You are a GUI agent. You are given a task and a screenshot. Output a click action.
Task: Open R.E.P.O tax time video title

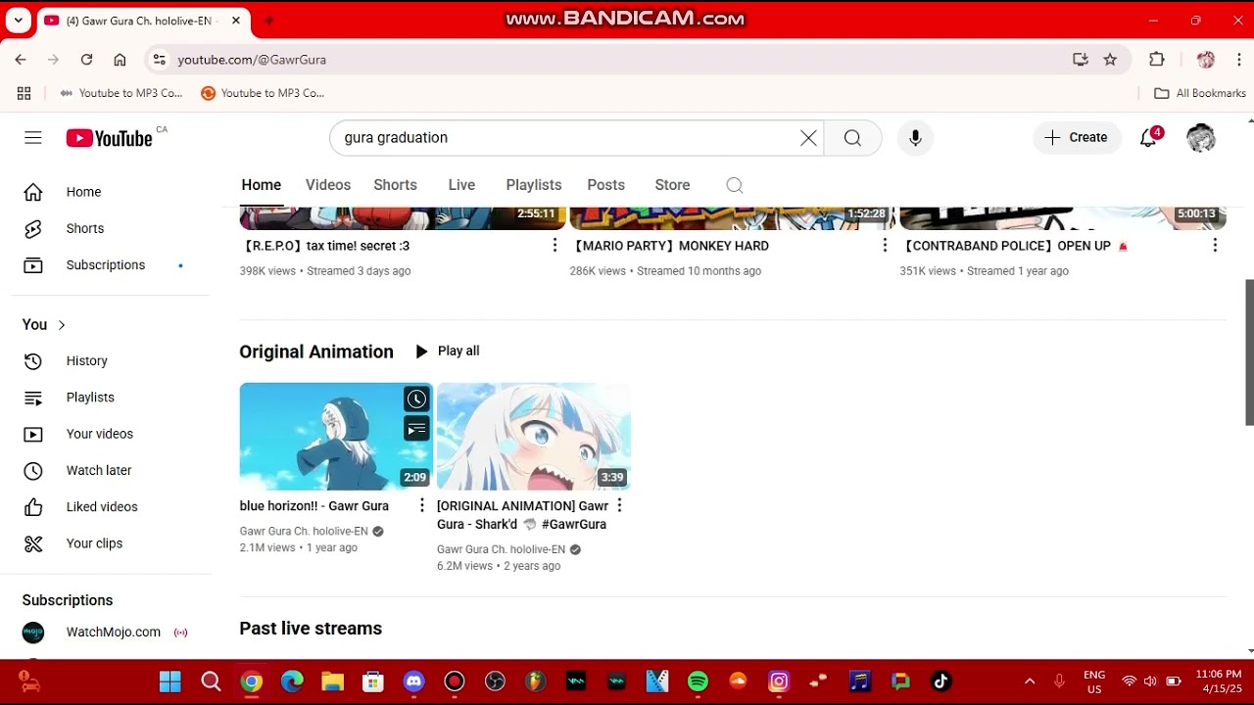click(324, 246)
